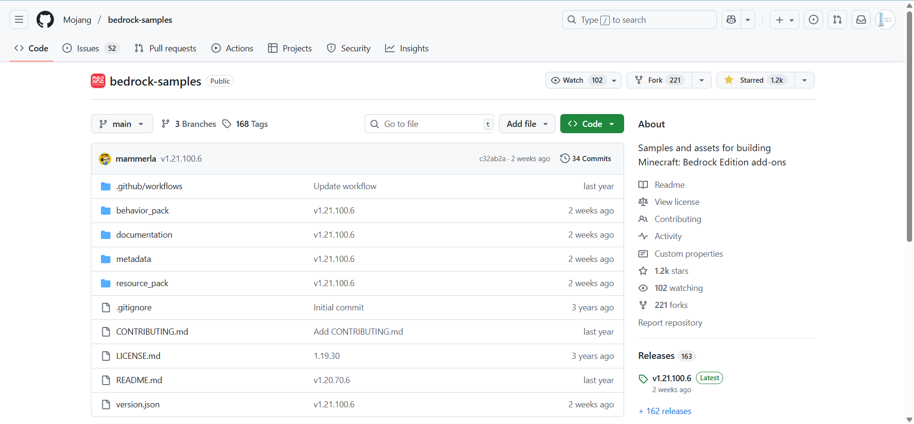Viewport: 914px width, 424px height.
Task: Click the Type / to search box
Action: pyautogui.click(x=639, y=19)
